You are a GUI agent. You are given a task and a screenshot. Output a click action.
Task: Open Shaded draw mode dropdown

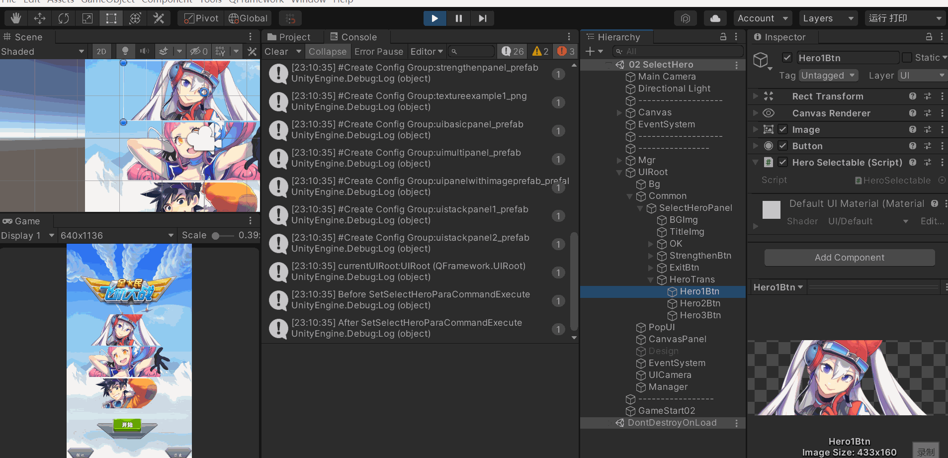(43, 52)
